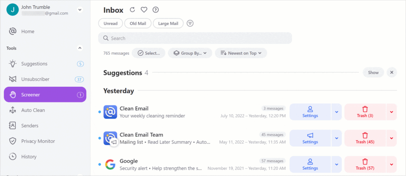The image size is (406, 176).
Task: Dismiss the Suggestions section with X
Action: point(392,73)
